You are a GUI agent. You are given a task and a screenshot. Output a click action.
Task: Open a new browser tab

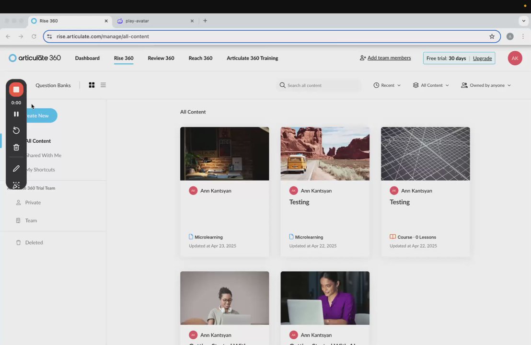click(x=205, y=21)
